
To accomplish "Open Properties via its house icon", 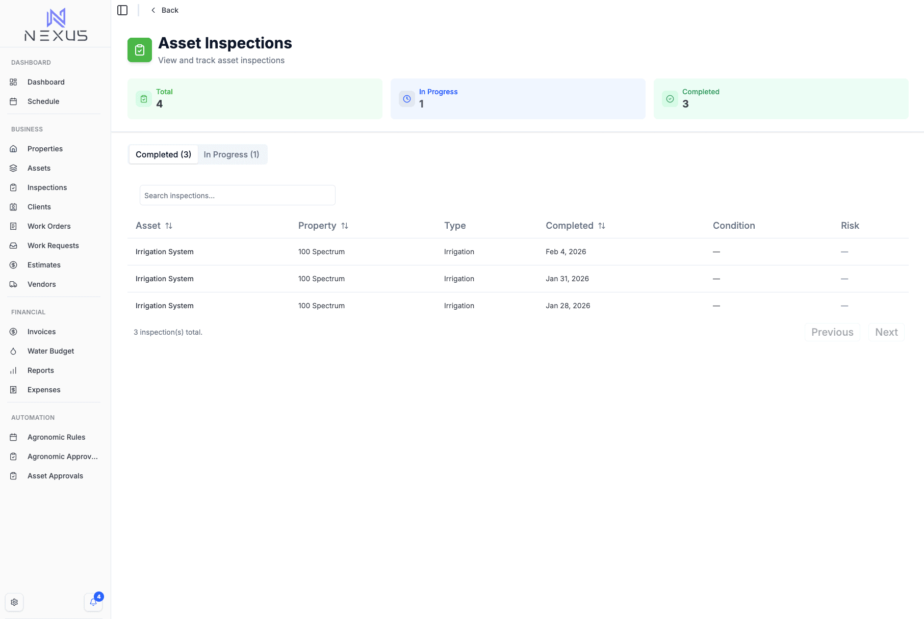I will (13, 149).
